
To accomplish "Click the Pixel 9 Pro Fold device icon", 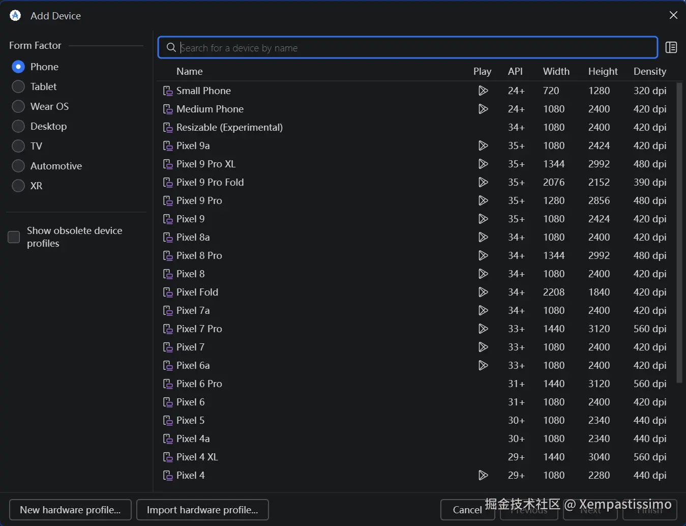I will (168, 183).
